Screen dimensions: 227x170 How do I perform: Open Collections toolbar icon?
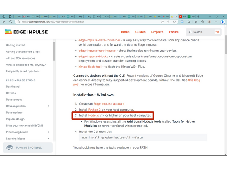tap(202, 22)
